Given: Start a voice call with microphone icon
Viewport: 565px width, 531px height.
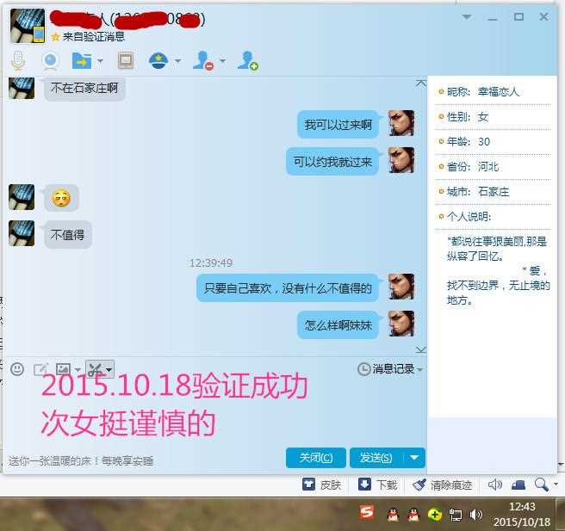Looking at the screenshot, I should [18, 60].
